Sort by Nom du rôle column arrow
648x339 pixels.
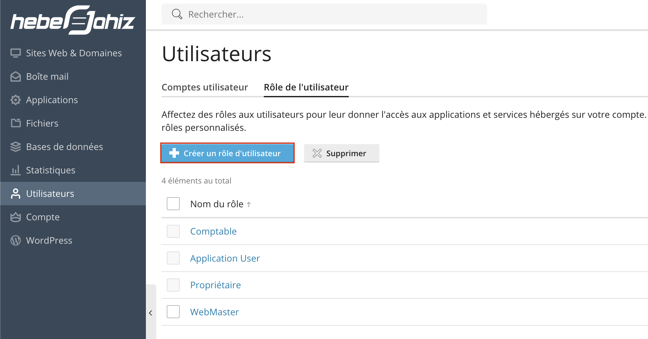(x=249, y=204)
